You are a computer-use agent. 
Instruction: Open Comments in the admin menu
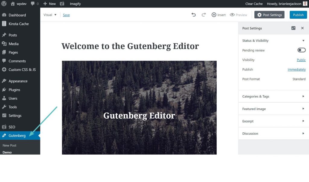coord(20,61)
